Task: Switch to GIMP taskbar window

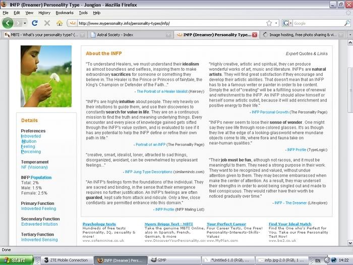Action: [x=174, y=260]
